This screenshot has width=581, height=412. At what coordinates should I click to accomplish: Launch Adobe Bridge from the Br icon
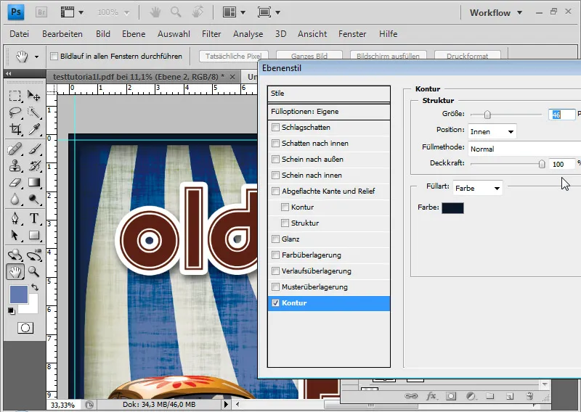[x=41, y=12]
